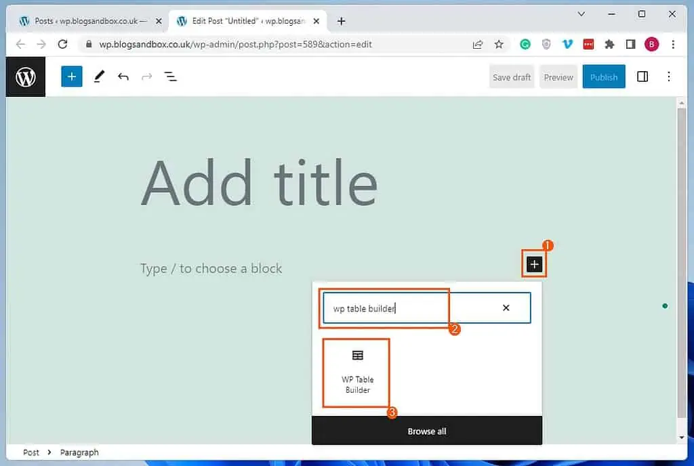This screenshot has height=466, width=694.
Task: Close the Posts browser tab
Action: (x=159, y=21)
